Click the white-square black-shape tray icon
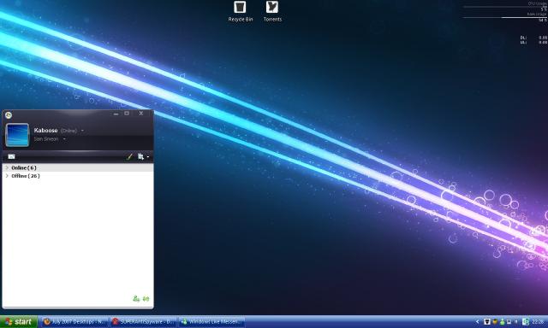548x328 pixels. (487, 322)
